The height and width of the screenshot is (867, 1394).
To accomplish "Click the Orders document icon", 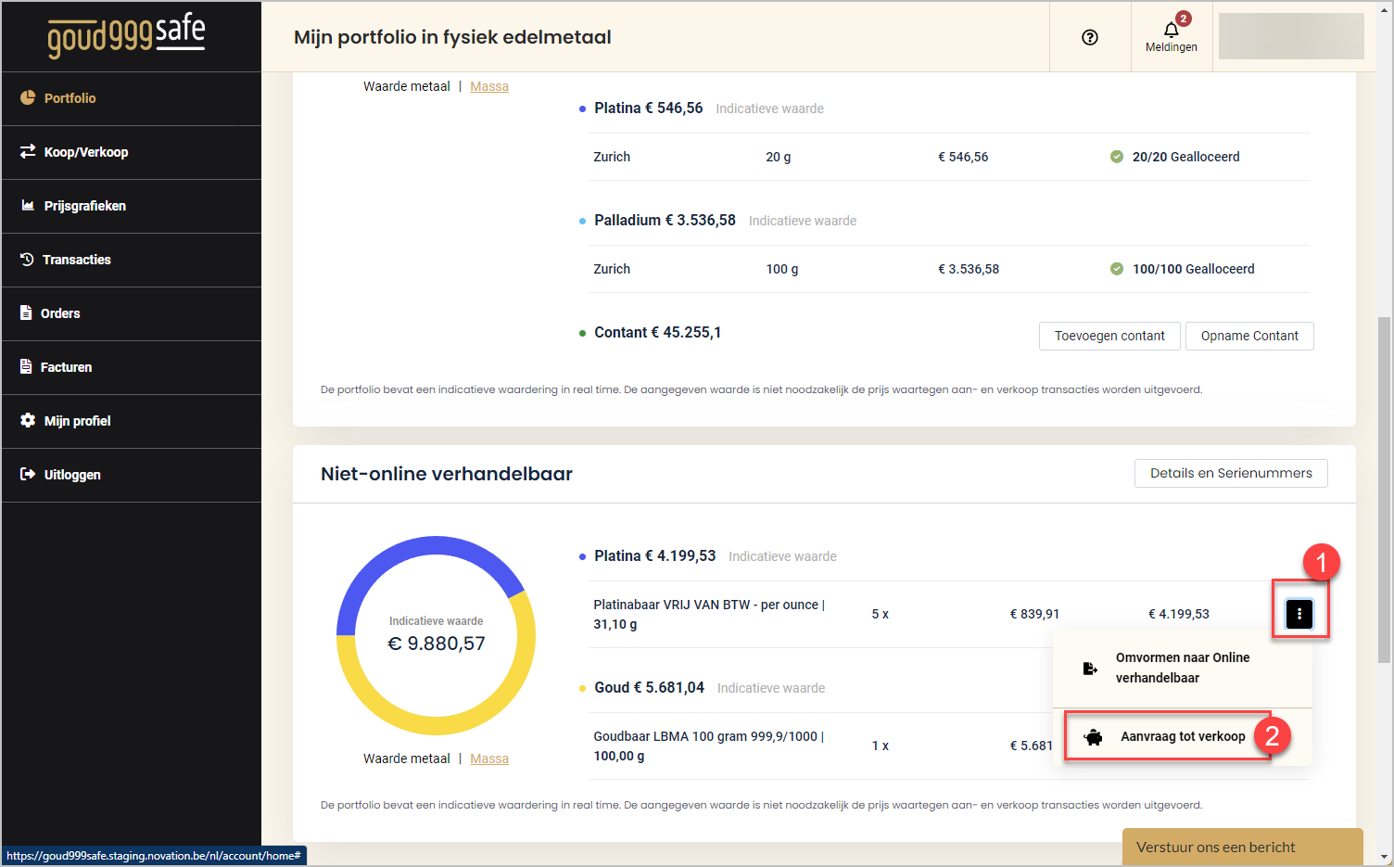I will click(x=26, y=312).
